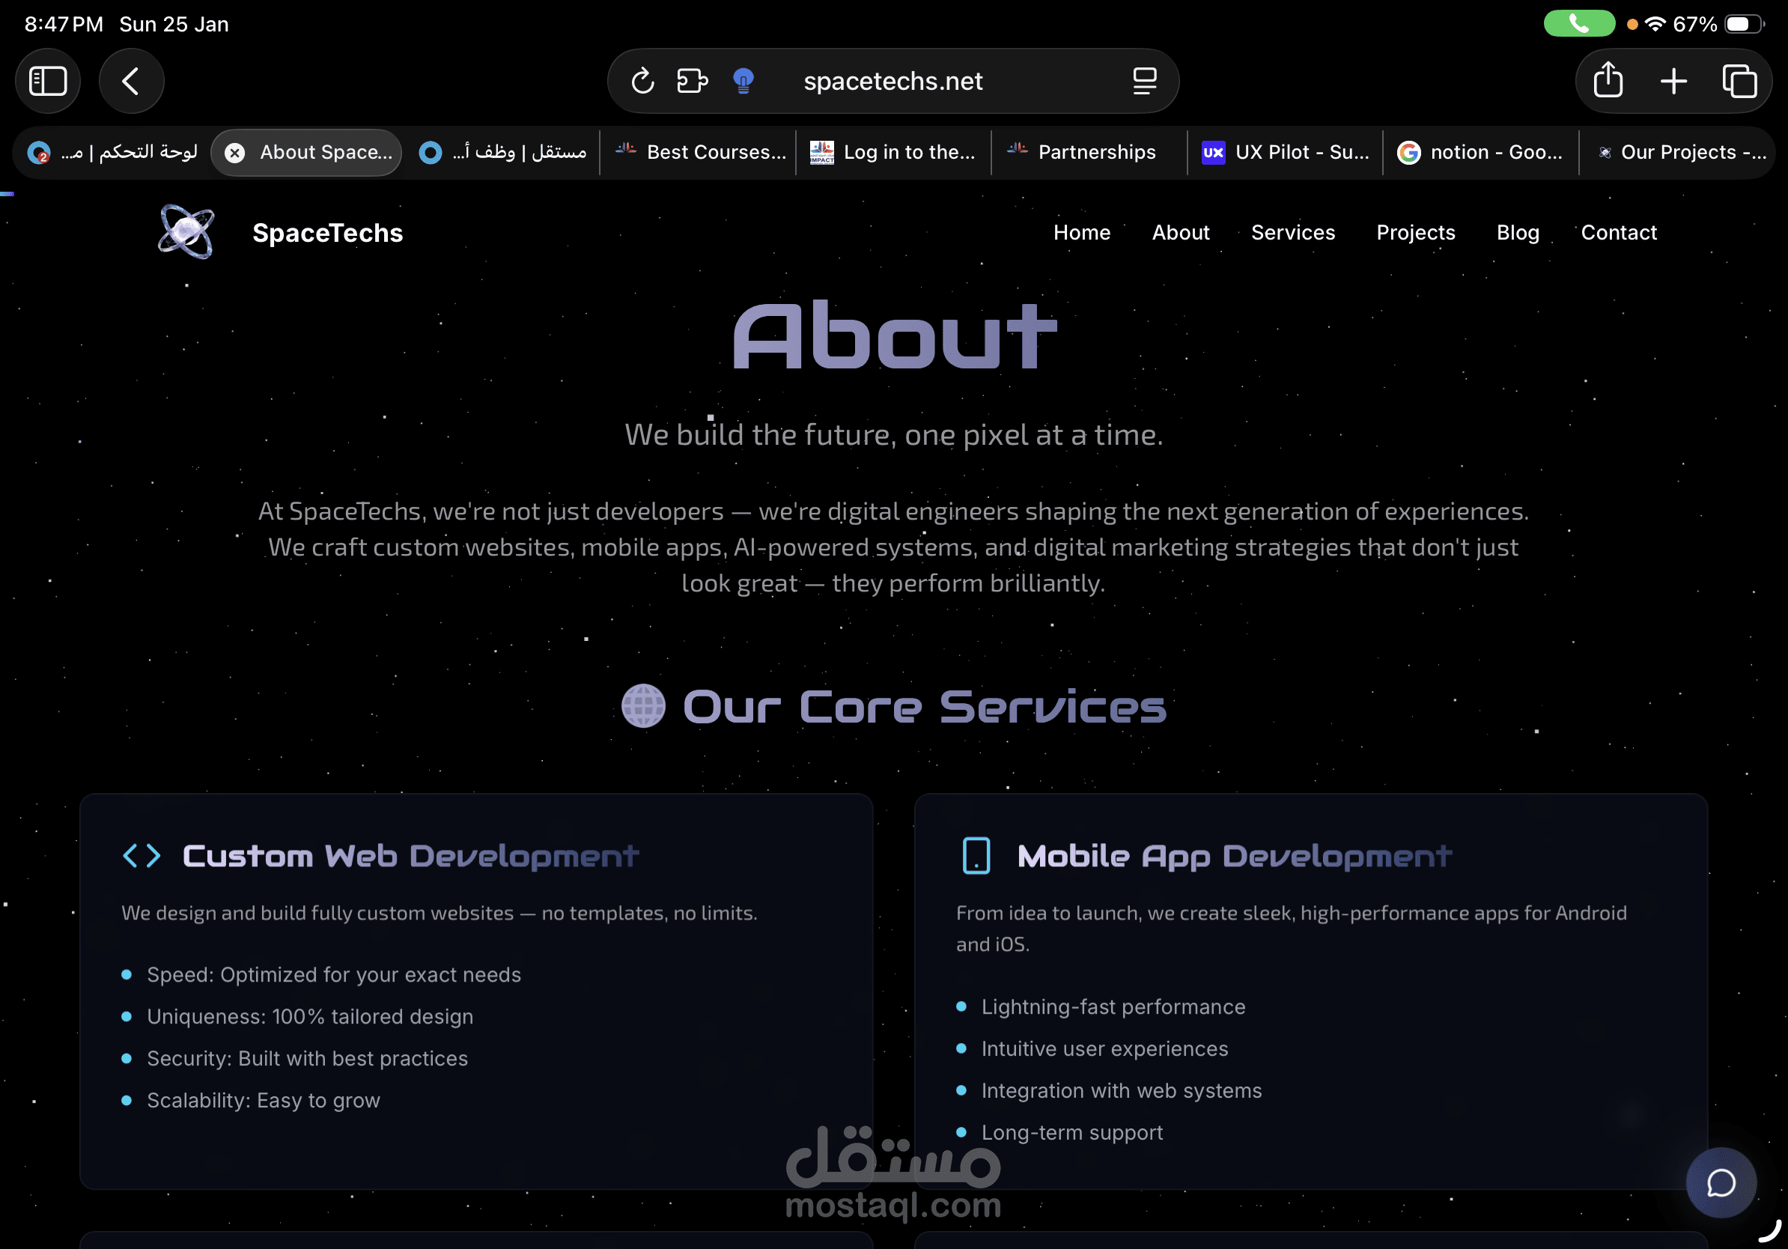This screenshot has height=1249, width=1788.
Task: Show the tab overview
Action: (x=1739, y=81)
